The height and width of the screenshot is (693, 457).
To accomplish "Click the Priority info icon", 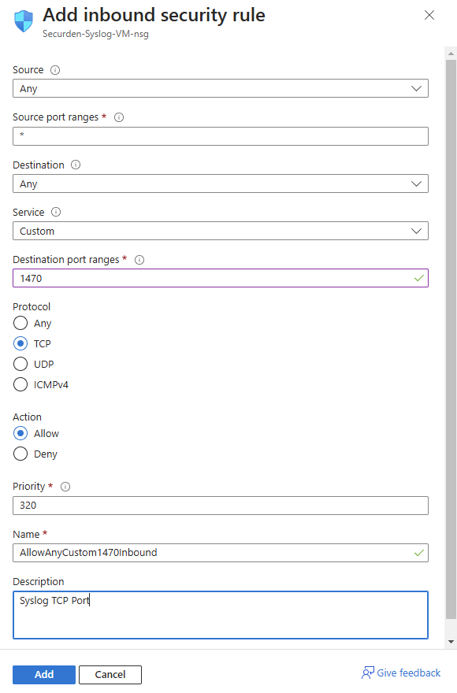I will 65,487.
